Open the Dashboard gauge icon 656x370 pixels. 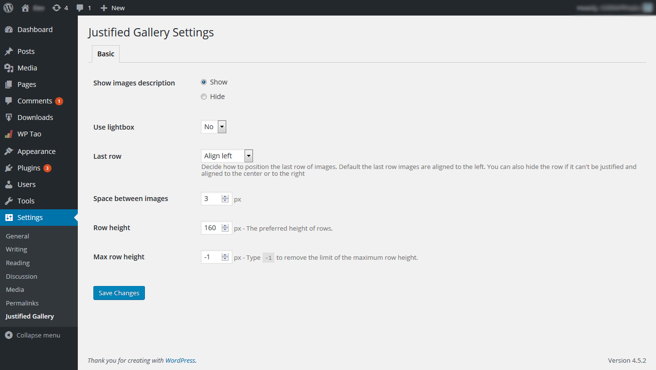point(9,30)
